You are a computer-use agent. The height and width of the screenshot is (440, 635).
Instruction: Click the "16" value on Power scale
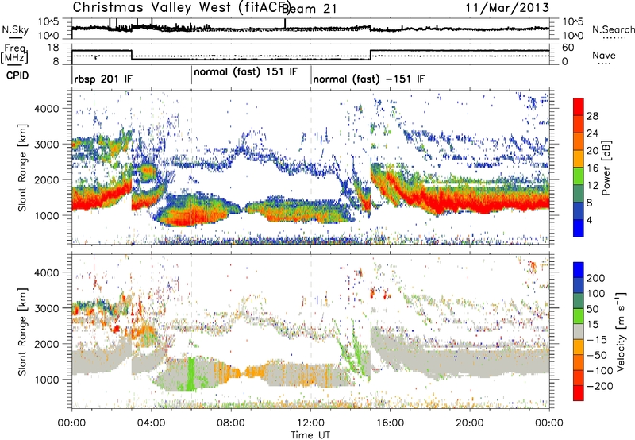coord(592,168)
